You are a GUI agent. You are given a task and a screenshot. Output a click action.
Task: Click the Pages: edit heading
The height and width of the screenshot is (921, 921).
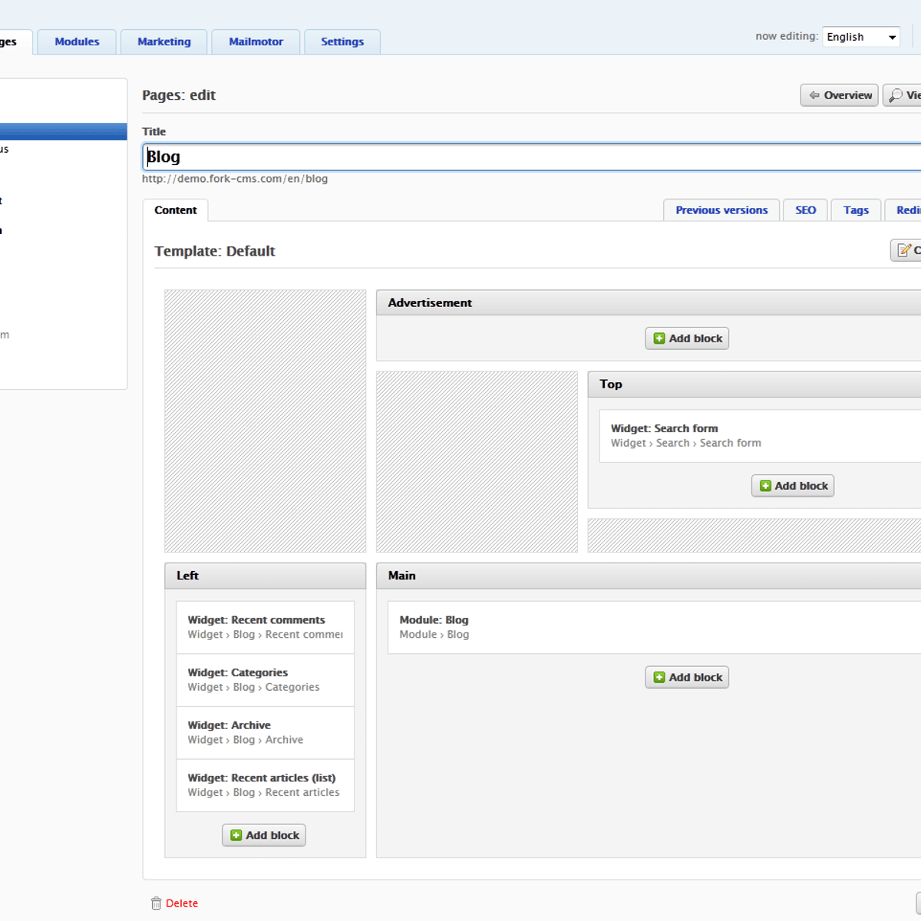pyautogui.click(x=179, y=95)
